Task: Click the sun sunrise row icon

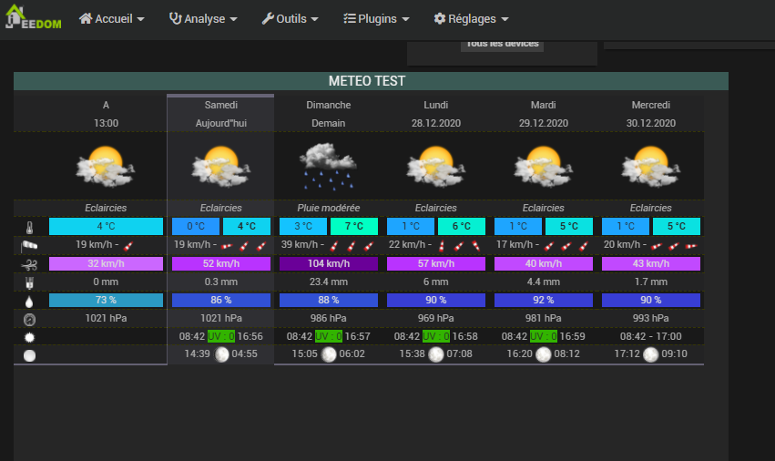Action: tap(30, 337)
